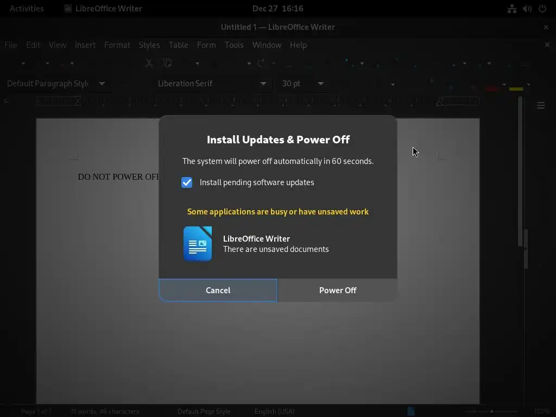
Task: Click the network status icon
Action: 511,9
